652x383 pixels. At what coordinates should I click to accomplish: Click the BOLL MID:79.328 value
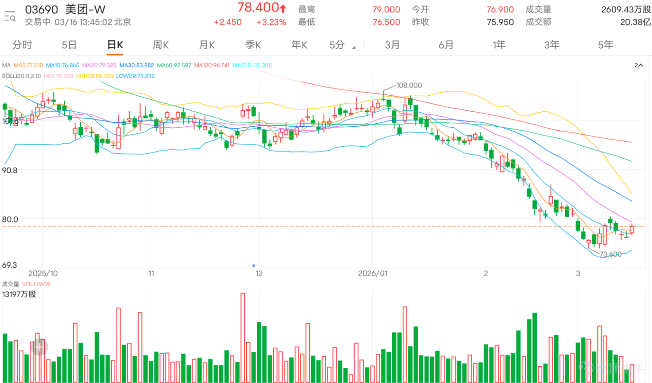[59, 76]
